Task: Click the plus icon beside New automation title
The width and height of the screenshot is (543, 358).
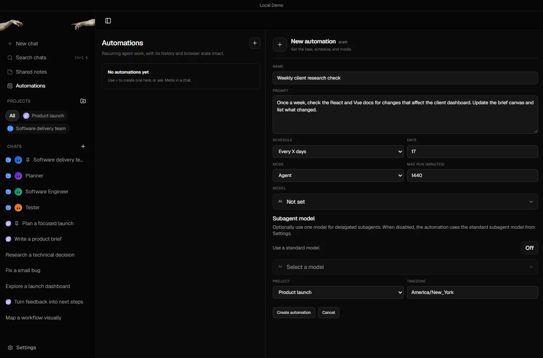Action: click(x=280, y=45)
